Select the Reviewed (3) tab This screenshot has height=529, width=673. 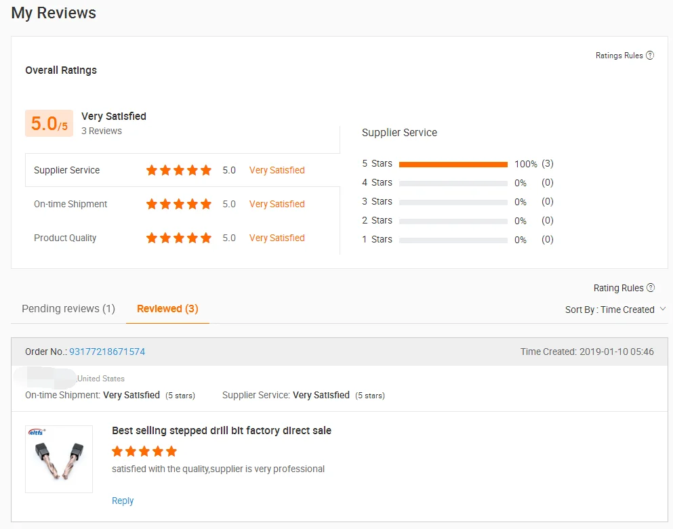167,309
